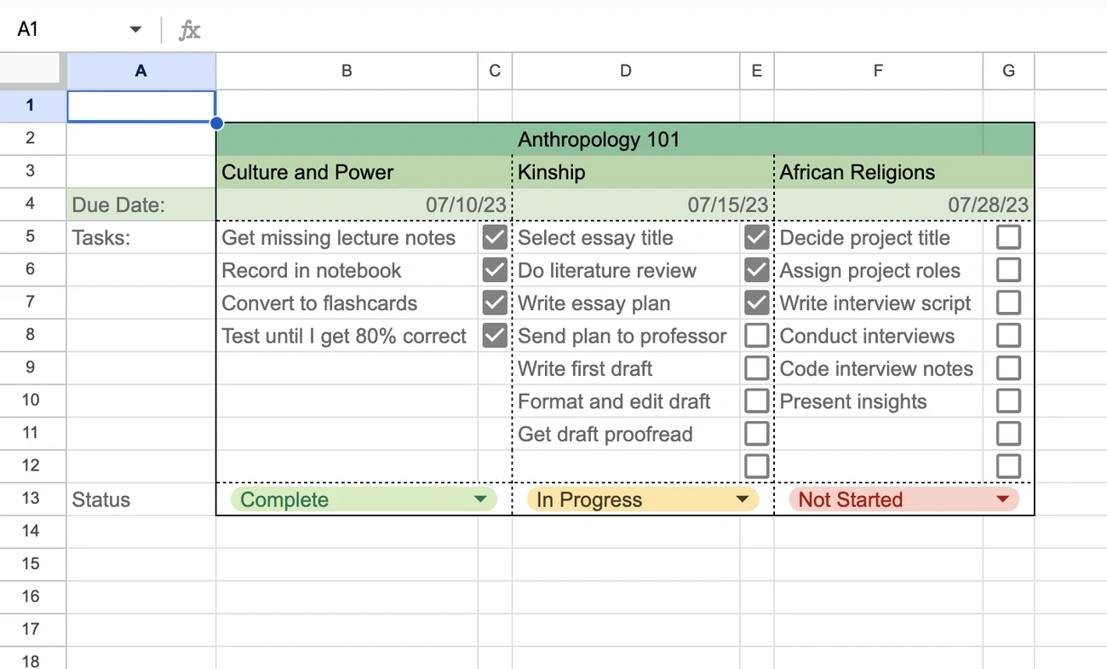Image resolution: width=1107 pixels, height=669 pixels.
Task: Open the Complete status dropdown
Action: [x=480, y=499]
